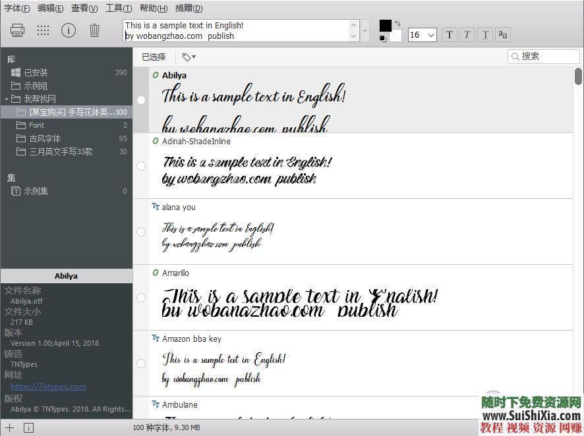Toggle bold formatting for the preview text
This screenshot has width=584, height=436.
click(x=449, y=34)
